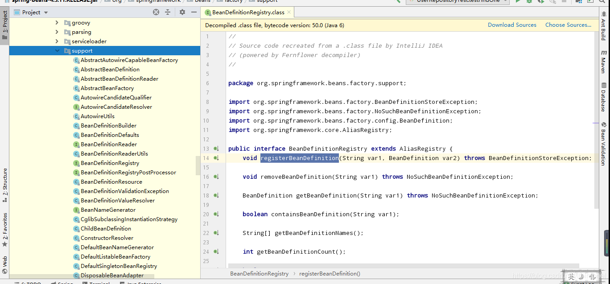Click the interface icon of AutowireCandidateResolver
Viewport: 610px width, 284px height.
(x=76, y=107)
